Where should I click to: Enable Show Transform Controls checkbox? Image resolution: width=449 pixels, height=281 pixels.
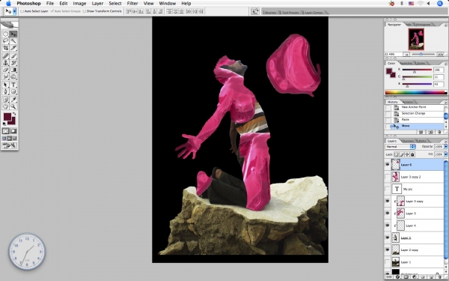point(84,11)
